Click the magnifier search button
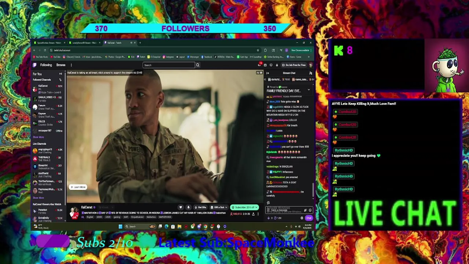The image size is (469, 264). pyautogui.click(x=197, y=65)
